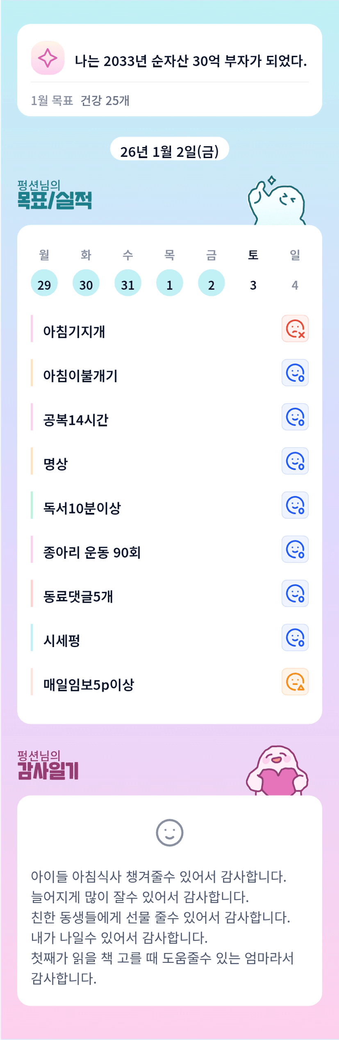This screenshot has width=339, height=1040.
Task: Open the 26년 1월 2일(금) date picker
Action: [x=169, y=151]
